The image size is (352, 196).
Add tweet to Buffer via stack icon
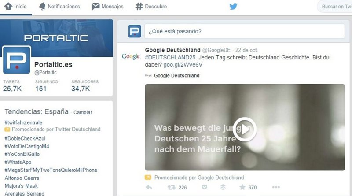(223, 188)
